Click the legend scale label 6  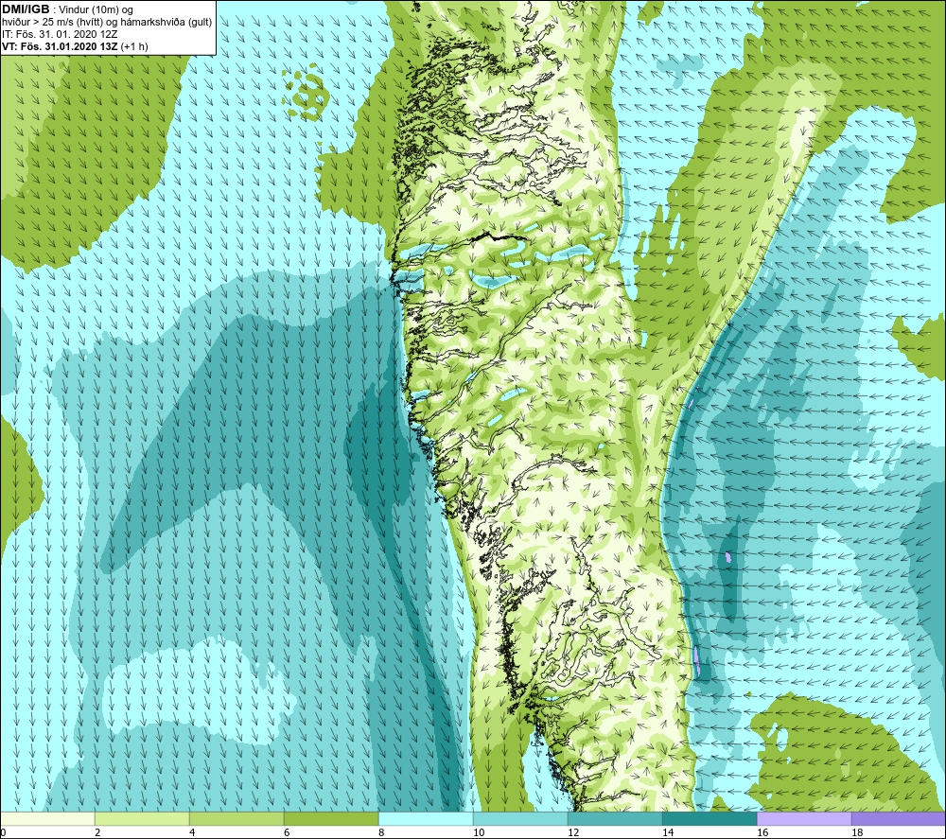point(288,832)
